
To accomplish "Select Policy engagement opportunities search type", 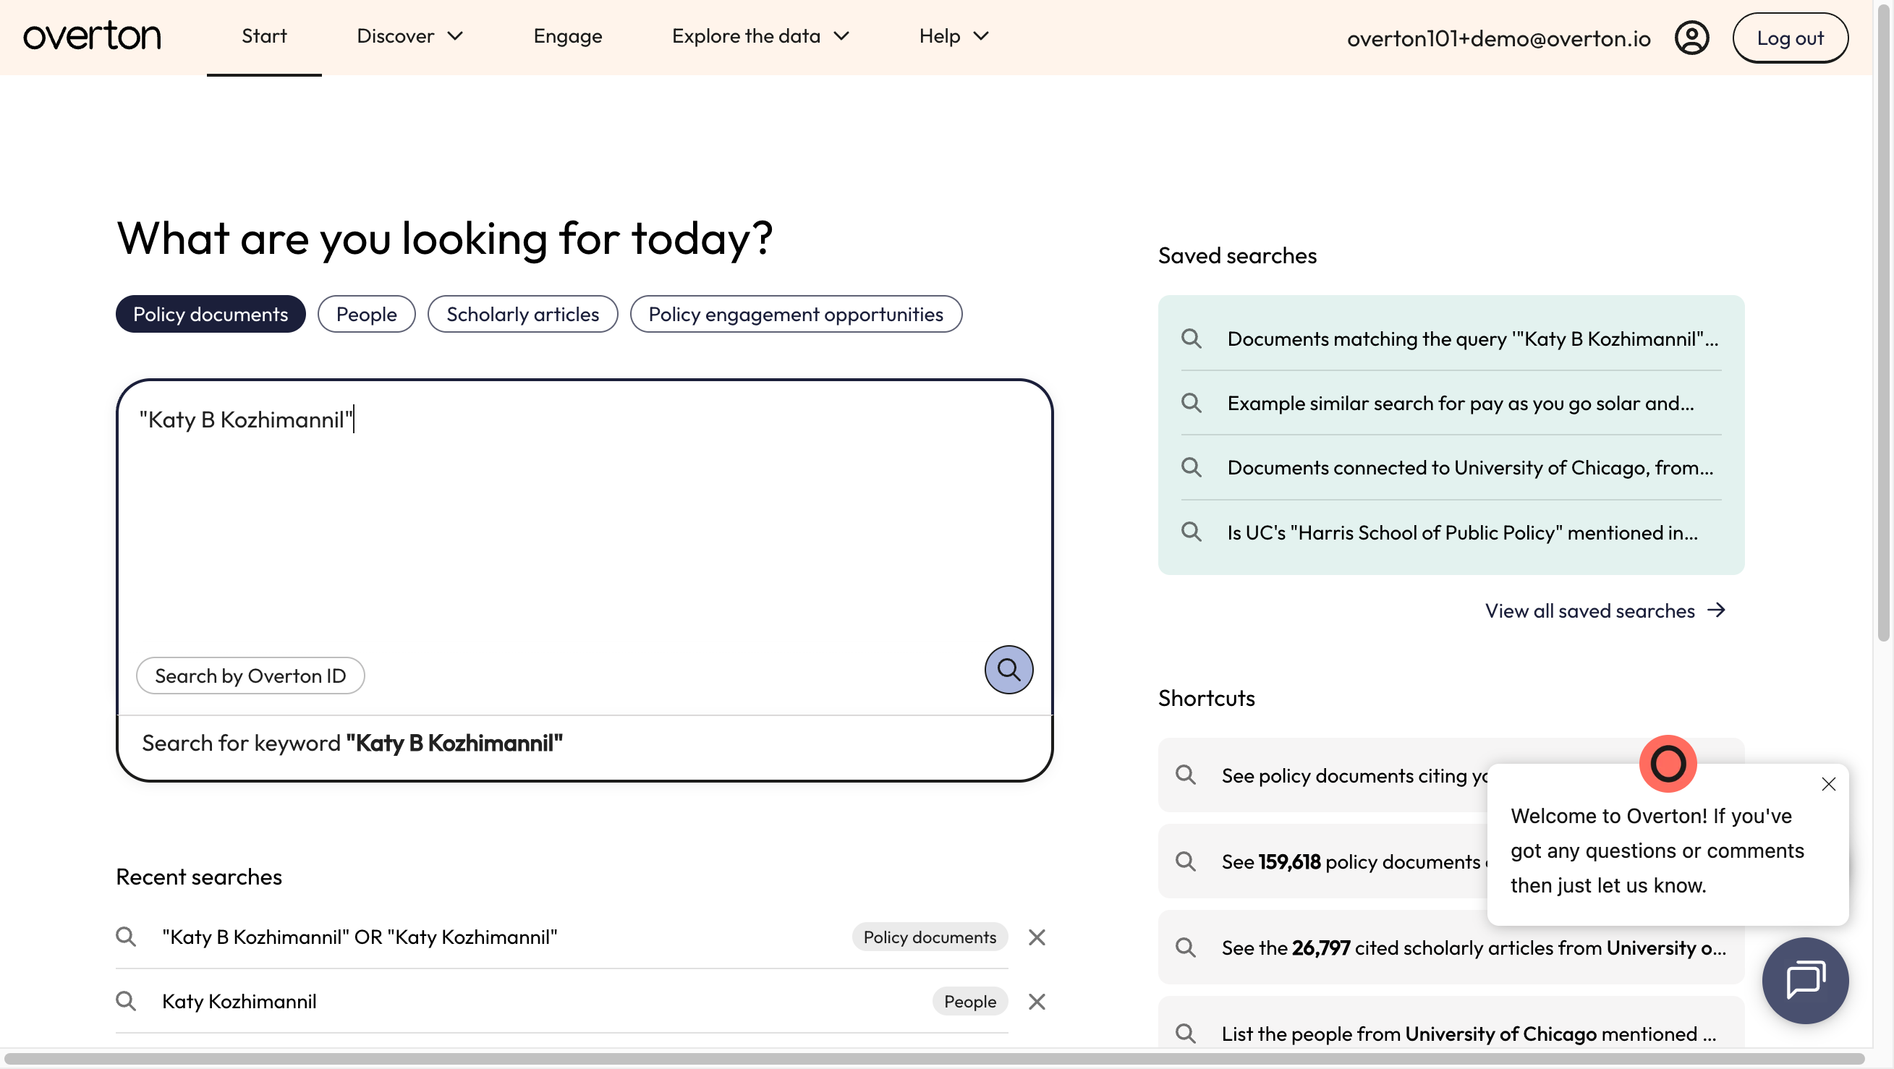I will tap(796, 314).
